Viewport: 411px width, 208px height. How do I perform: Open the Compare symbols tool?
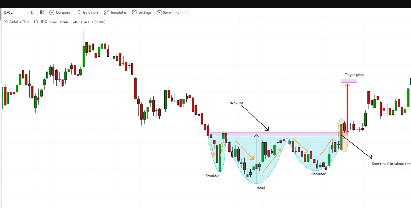[x=60, y=12]
